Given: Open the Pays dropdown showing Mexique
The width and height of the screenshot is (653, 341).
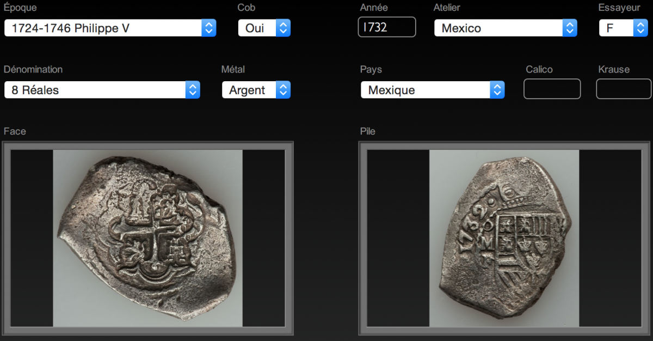Looking at the screenshot, I should click(433, 90).
